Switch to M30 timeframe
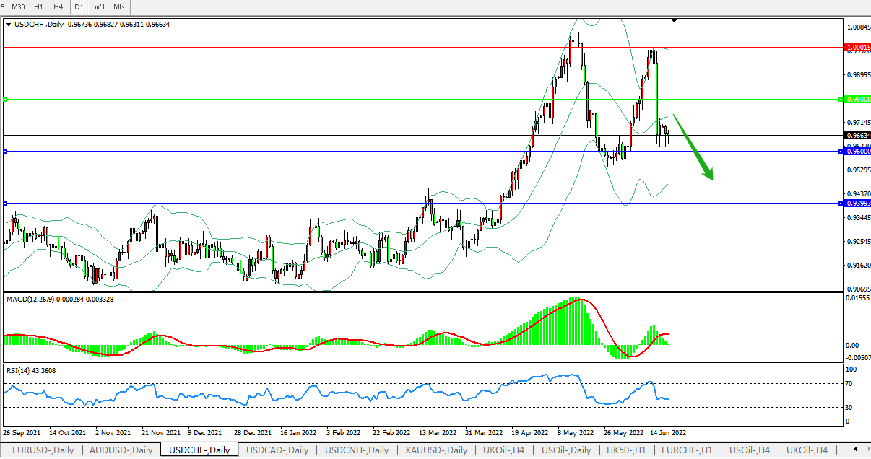Screen dimensions: 871x459 click(19, 6)
